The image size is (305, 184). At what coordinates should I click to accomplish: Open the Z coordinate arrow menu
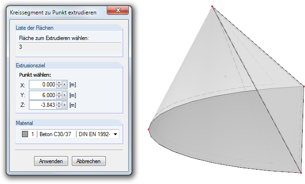[x=64, y=105]
